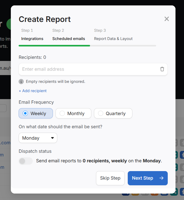Select Weekly email frequency
184x200 pixels.
pyautogui.click(x=36, y=113)
